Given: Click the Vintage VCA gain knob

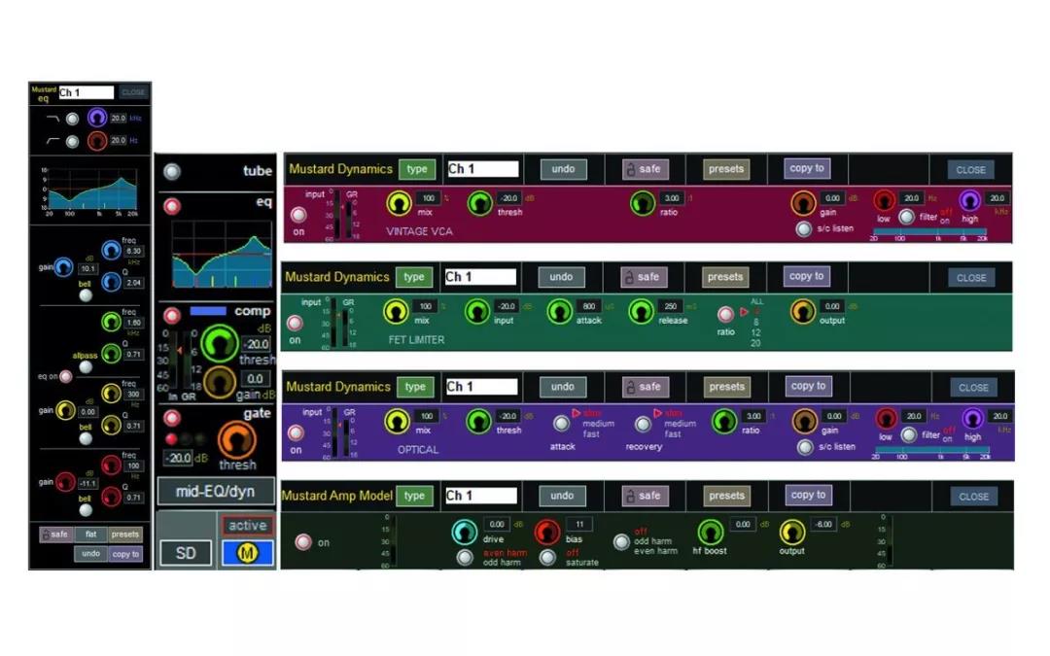Looking at the screenshot, I should click(803, 203).
